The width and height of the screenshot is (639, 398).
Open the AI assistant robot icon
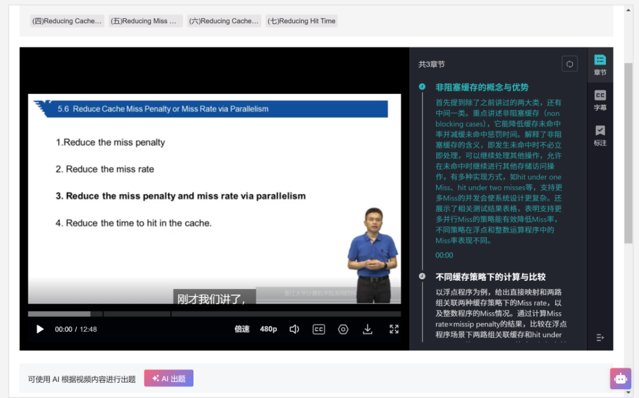(x=620, y=378)
